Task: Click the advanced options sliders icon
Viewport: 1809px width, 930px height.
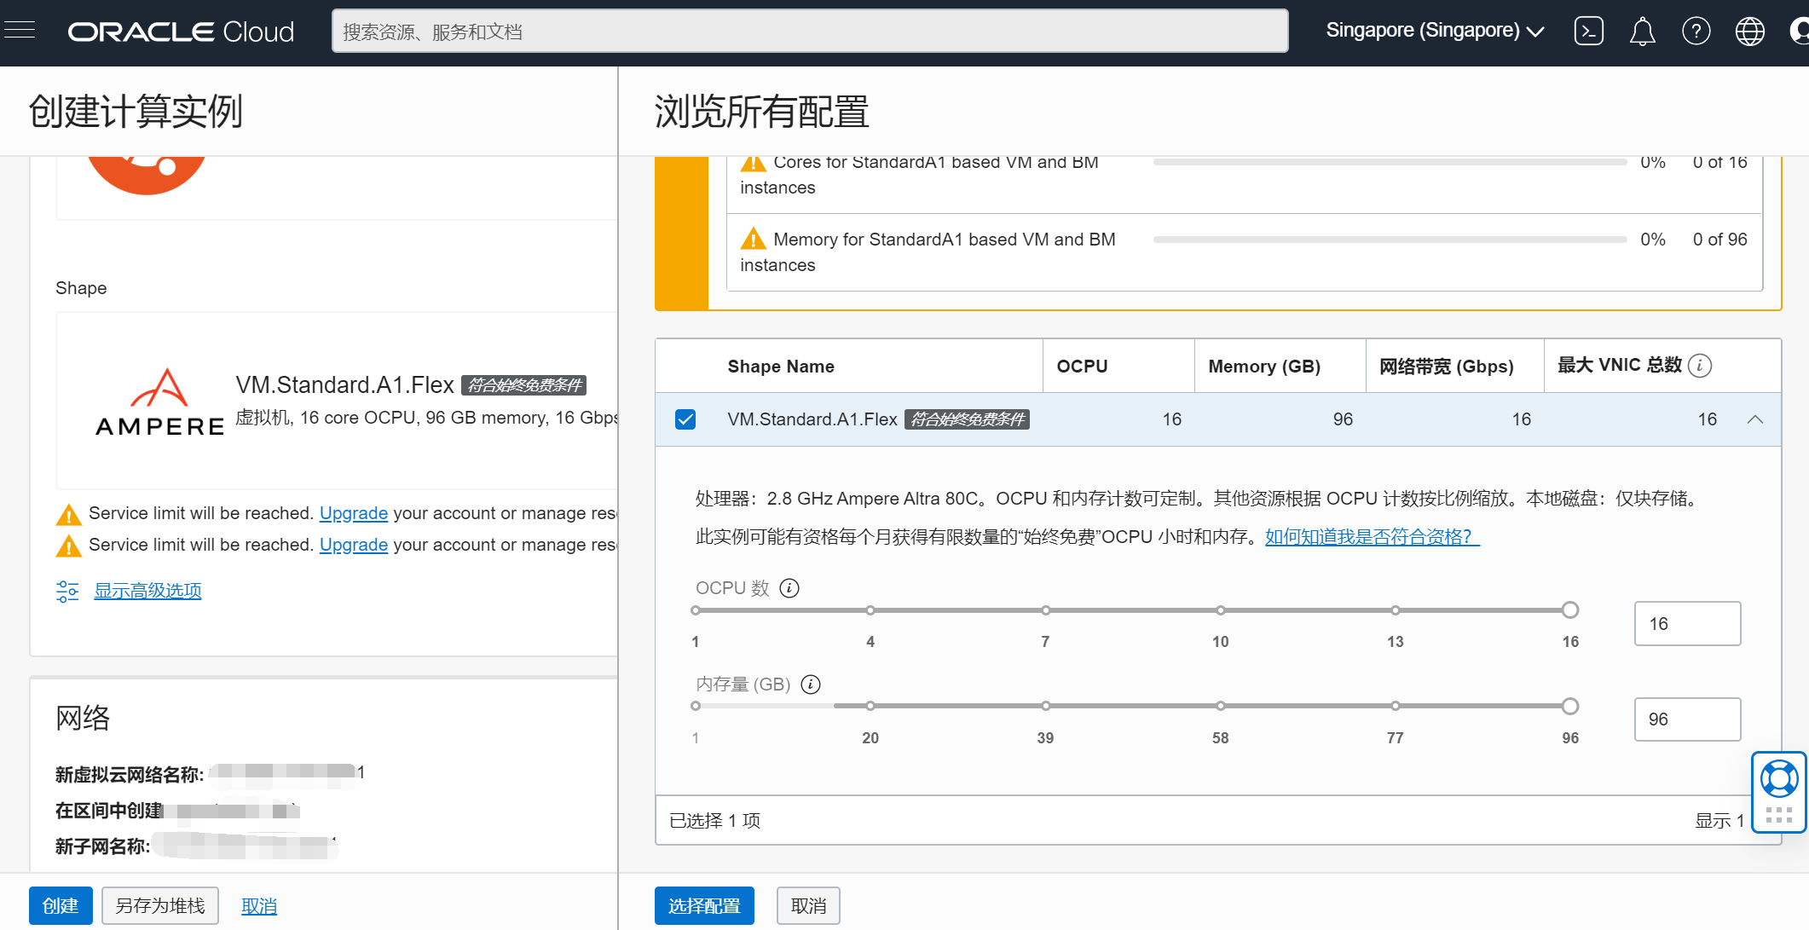Action: click(x=67, y=591)
